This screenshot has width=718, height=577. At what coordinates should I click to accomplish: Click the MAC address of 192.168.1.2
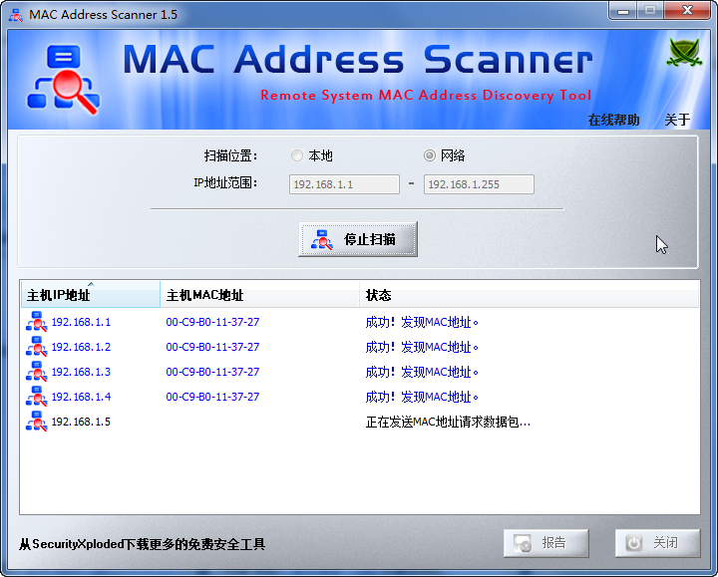pos(212,347)
